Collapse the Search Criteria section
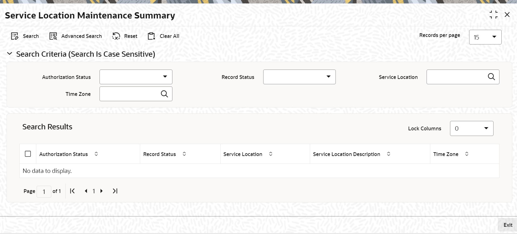This screenshot has width=517, height=234. [x=10, y=54]
